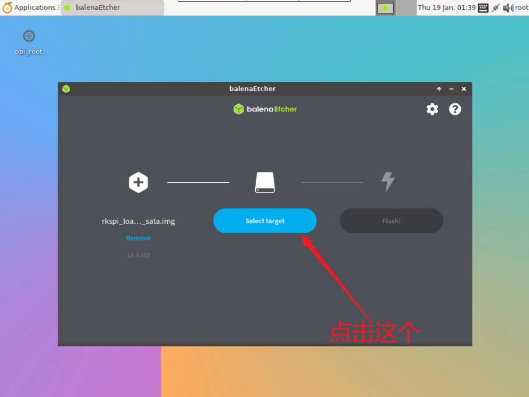Minimize the balenaEtcher window
Viewport: 529px width, 397px height.
452,89
